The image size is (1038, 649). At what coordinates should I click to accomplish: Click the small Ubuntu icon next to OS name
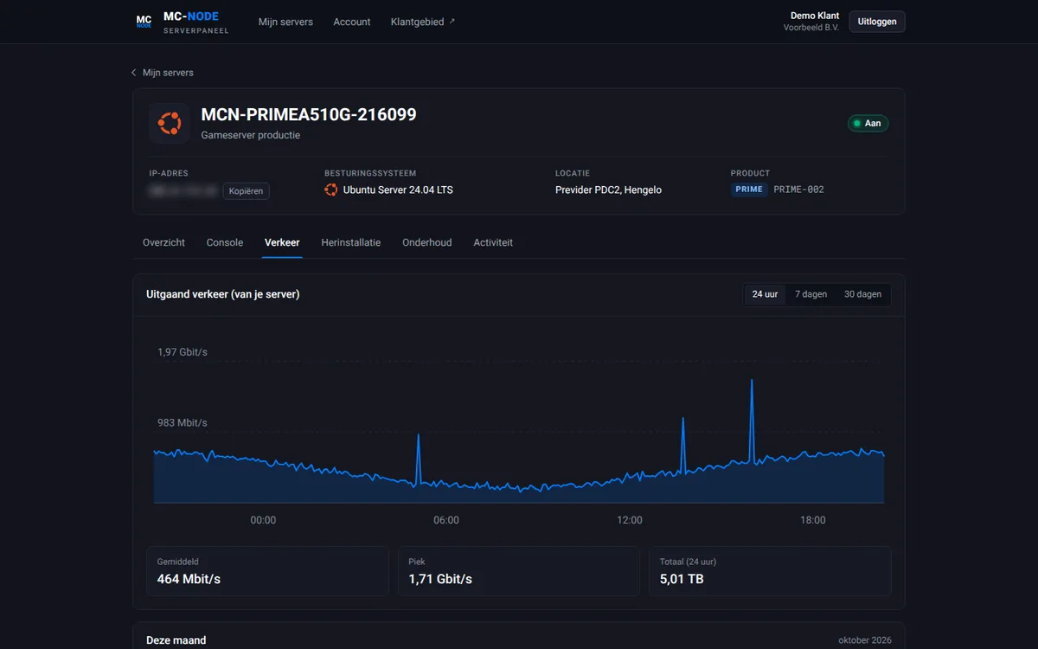point(330,190)
